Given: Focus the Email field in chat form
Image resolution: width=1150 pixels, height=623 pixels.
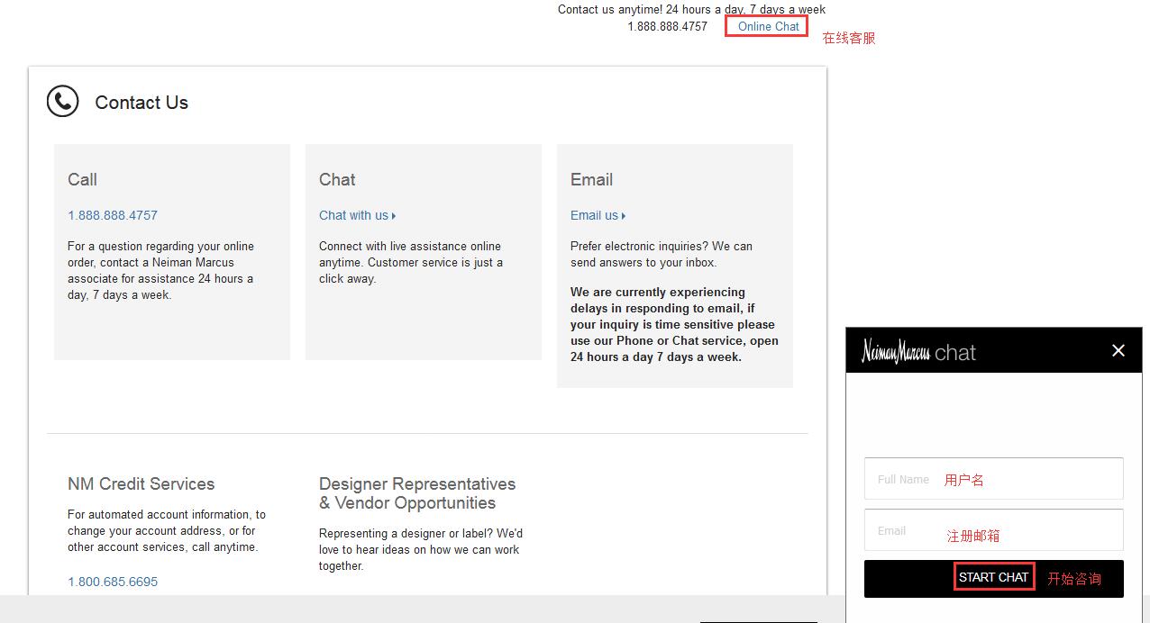Looking at the screenshot, I should (993, 530).
